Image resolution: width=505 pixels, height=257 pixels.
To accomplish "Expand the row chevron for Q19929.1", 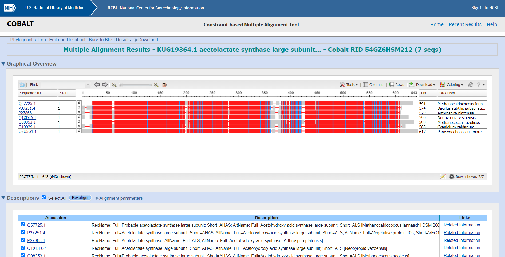I will [x=79, y=126].
